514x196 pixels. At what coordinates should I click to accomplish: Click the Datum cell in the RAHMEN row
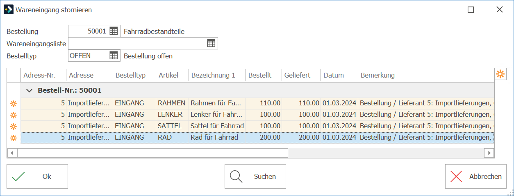coord(339,103)
